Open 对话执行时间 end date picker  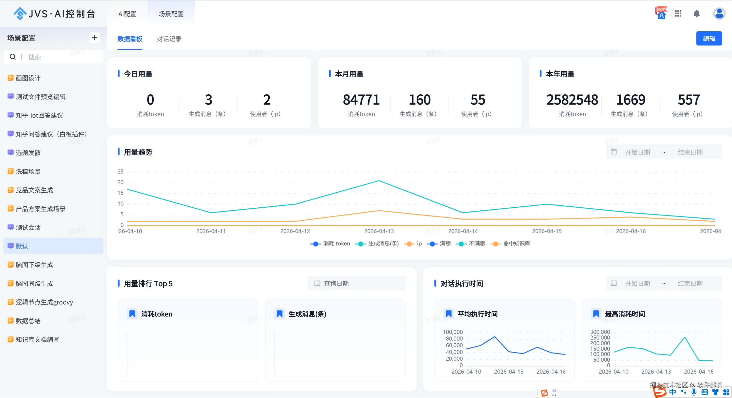click(690, 283)
